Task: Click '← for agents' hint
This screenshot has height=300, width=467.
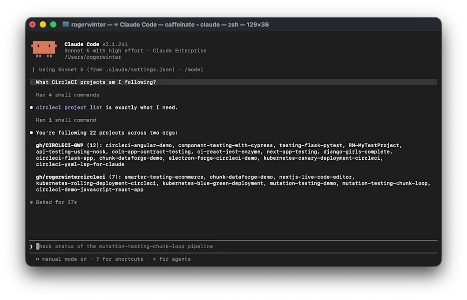Action: [171, 259]
